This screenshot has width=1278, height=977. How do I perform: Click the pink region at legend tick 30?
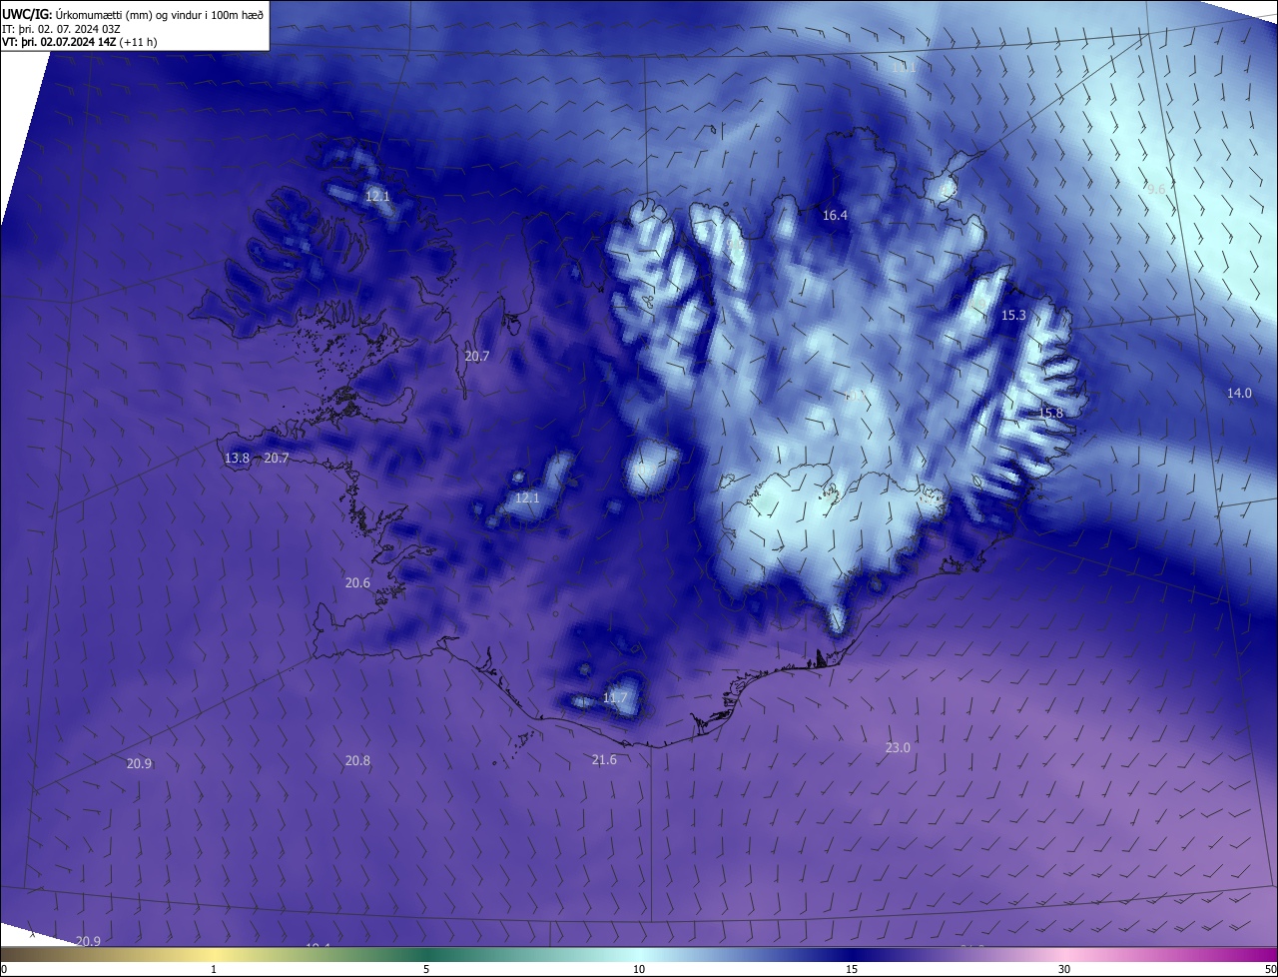1064,955
